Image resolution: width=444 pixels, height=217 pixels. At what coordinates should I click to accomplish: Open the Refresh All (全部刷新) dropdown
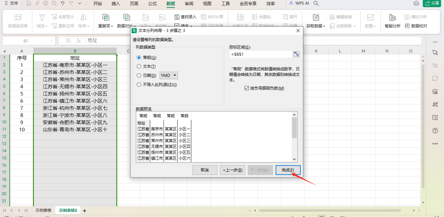(342, 26)
